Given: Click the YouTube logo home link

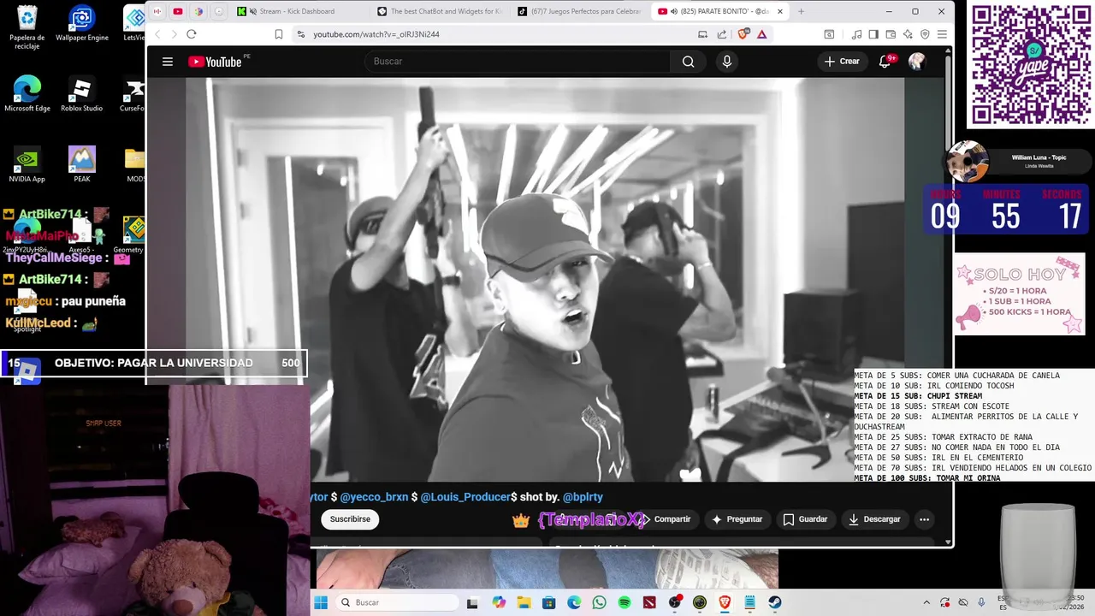Looking at the screenshot, I should (x=215, y=62).
